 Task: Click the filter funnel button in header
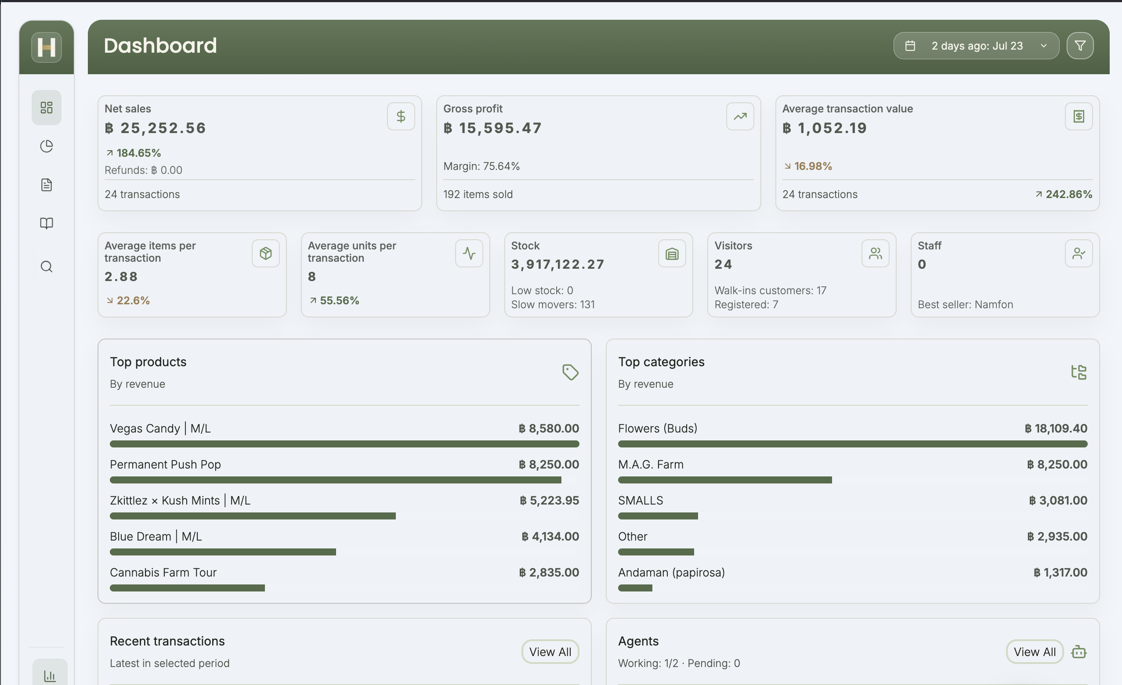coord(1080,46)
